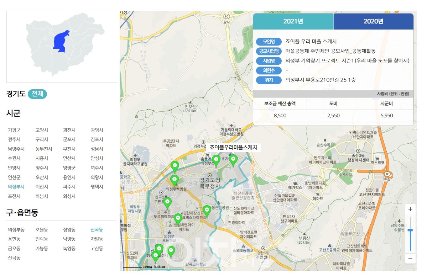Select 호원동 from the district list

(42, 229)
